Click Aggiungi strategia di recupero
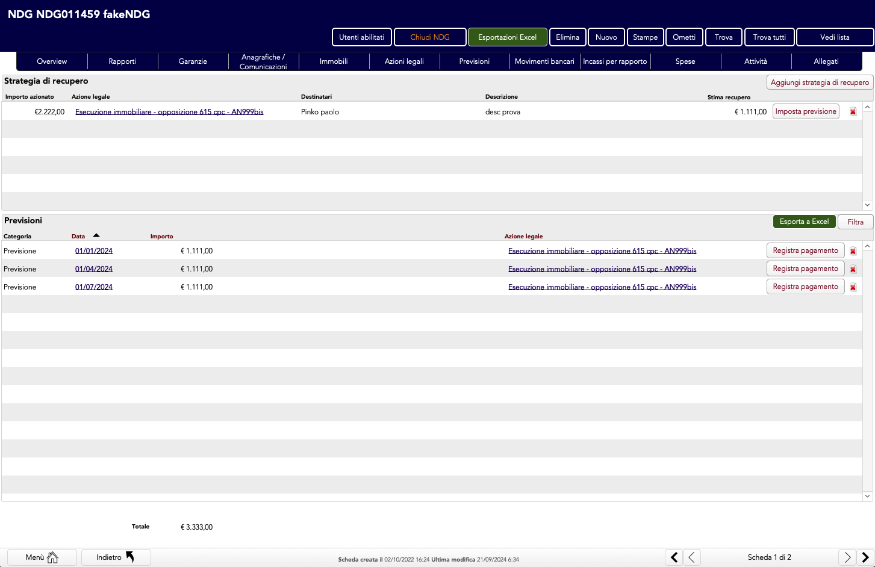This screenshot has height=567, width=875. point(820,82)
